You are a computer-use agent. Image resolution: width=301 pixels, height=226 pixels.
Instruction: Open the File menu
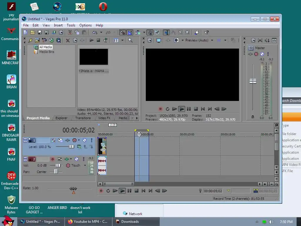26,25
